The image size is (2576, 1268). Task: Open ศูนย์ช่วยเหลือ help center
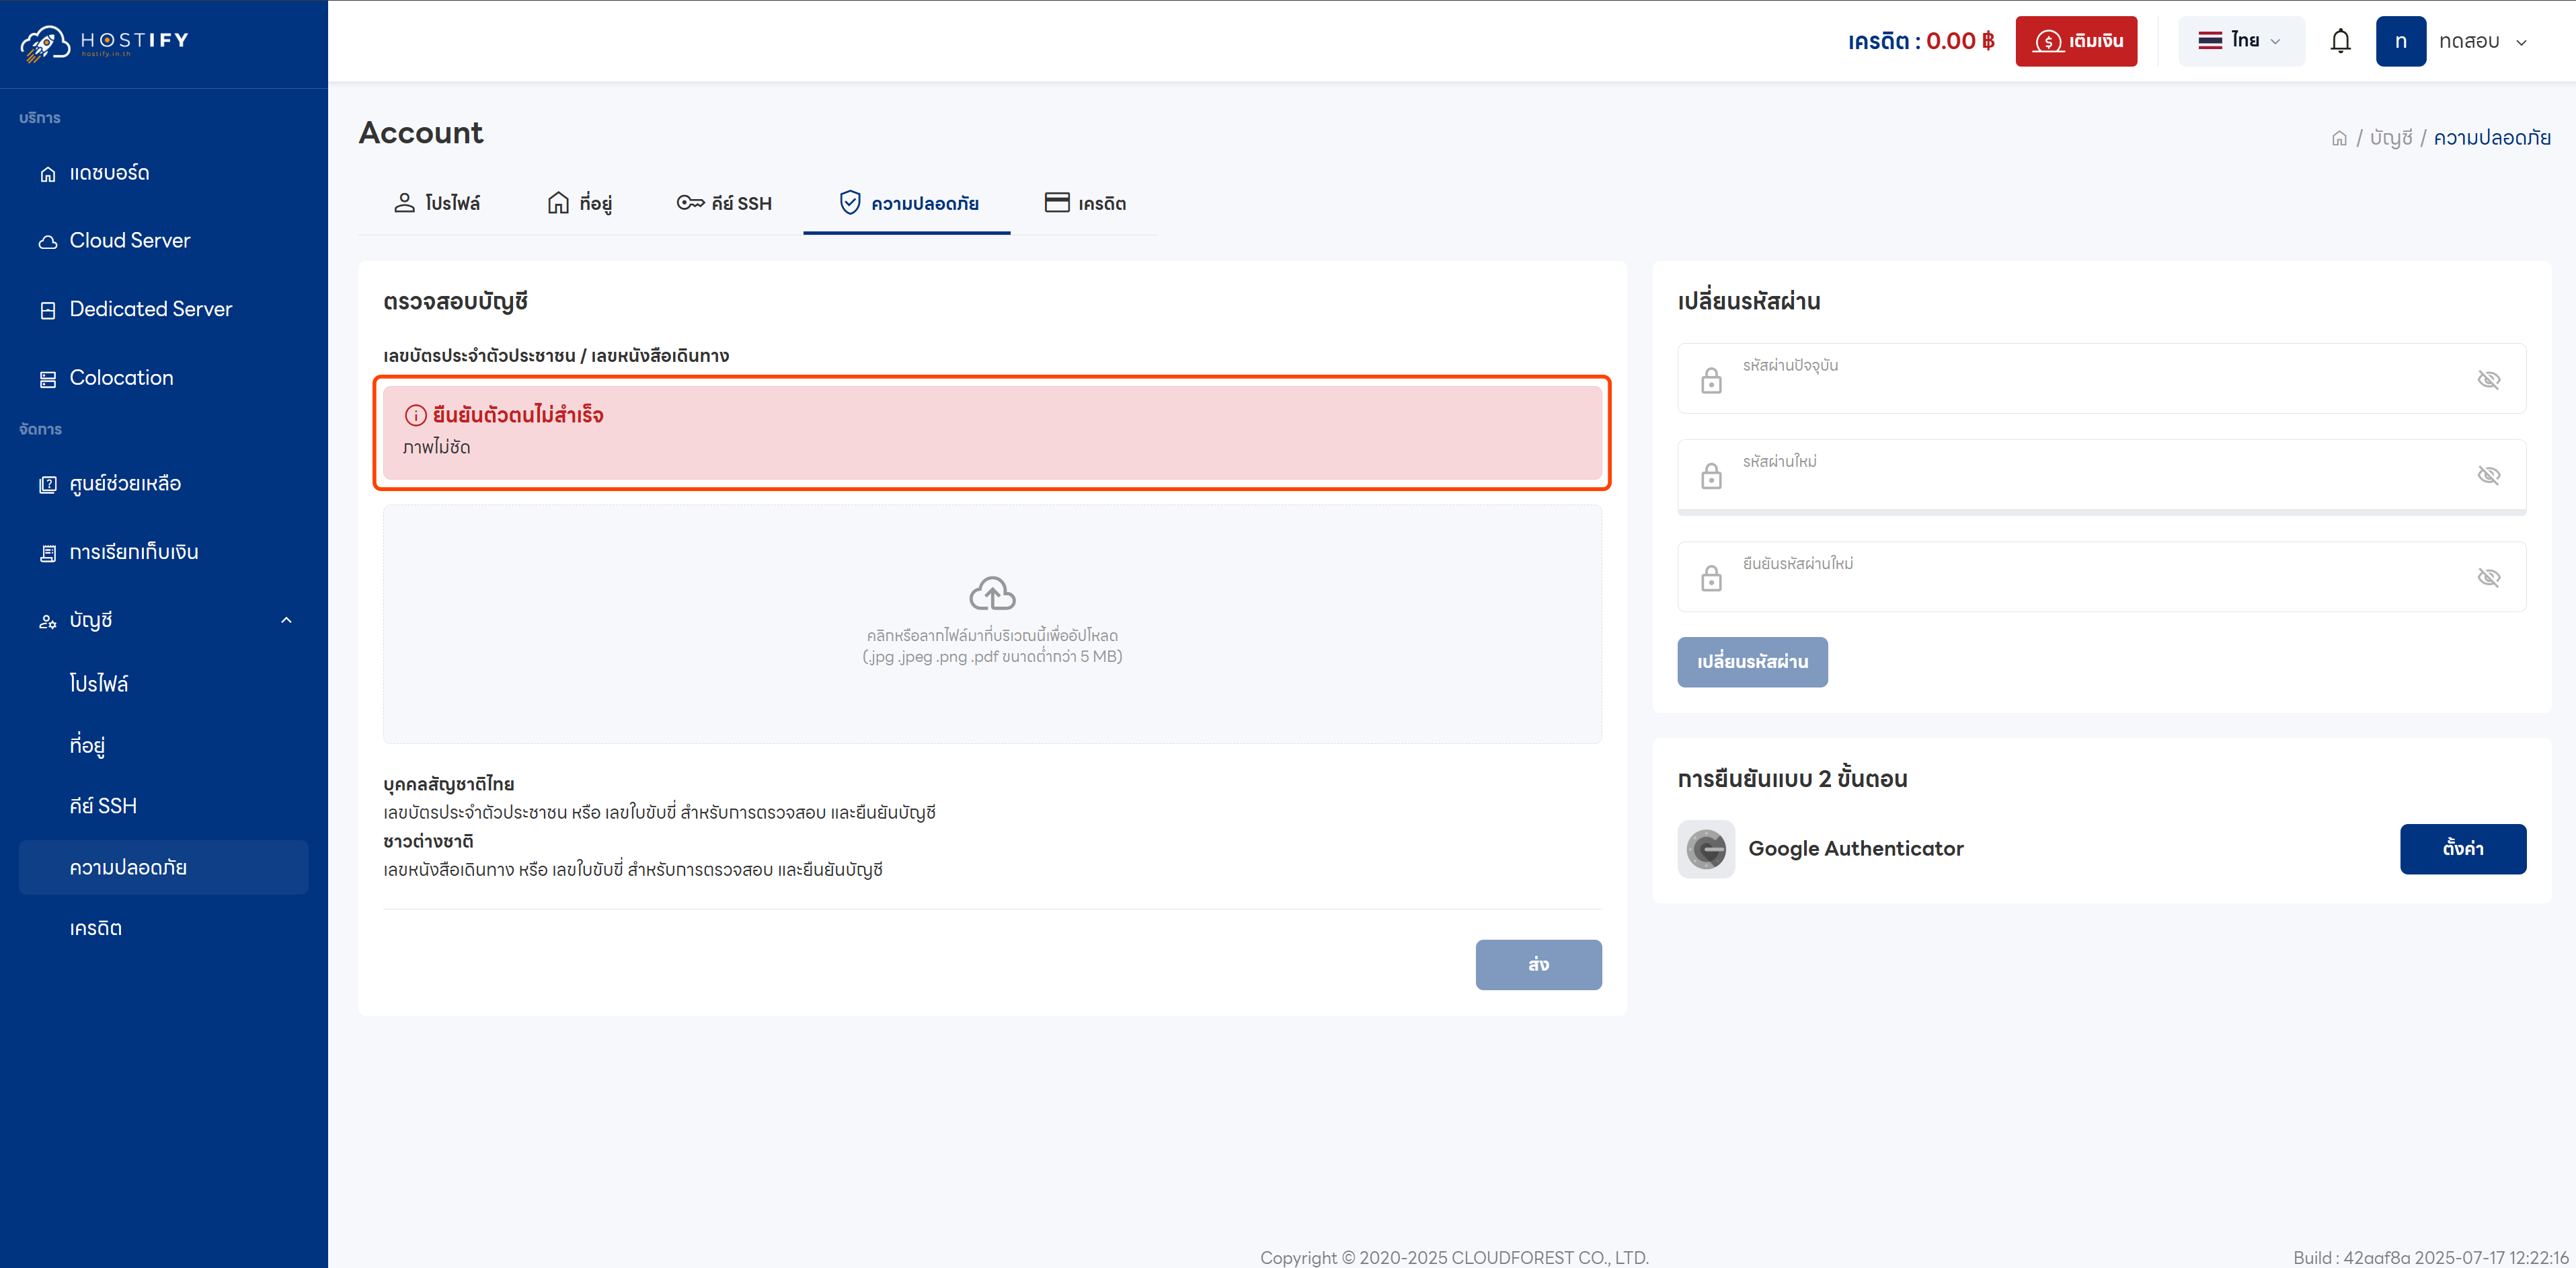click(x=125, y=484)
